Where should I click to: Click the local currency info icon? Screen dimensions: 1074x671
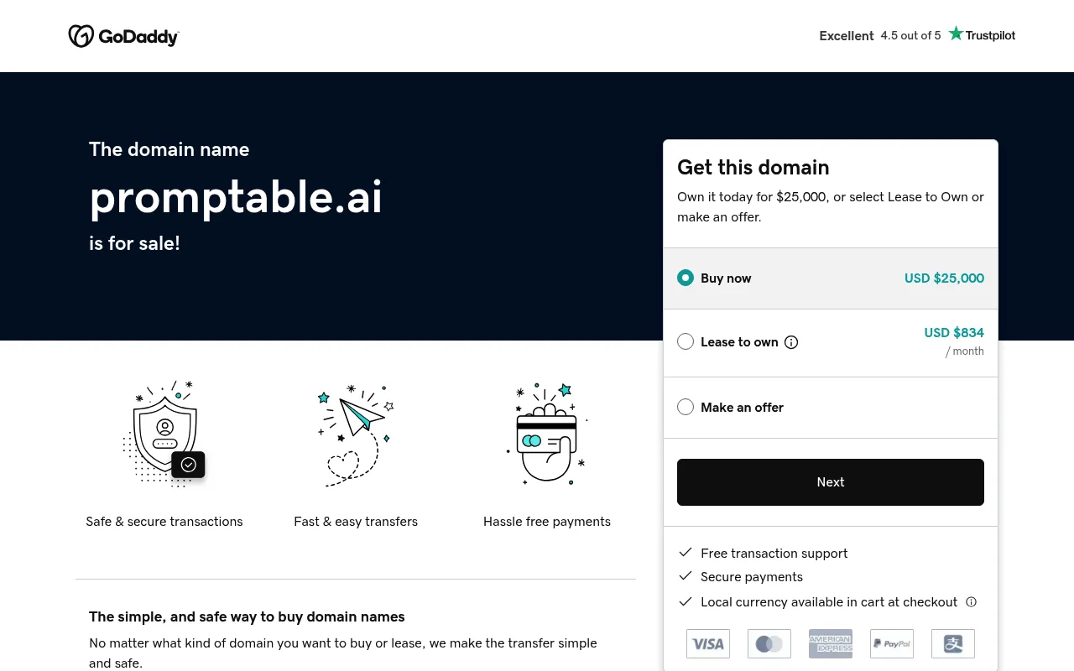(x=972, y=602)
